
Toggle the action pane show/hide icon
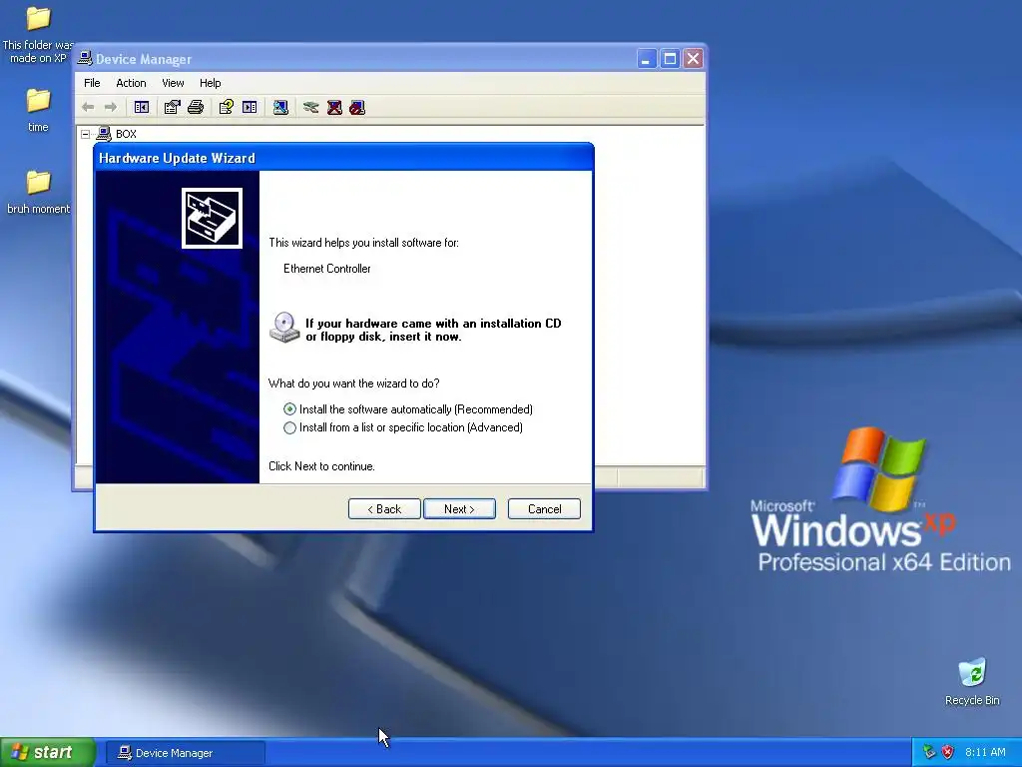[x=250, y=107]
